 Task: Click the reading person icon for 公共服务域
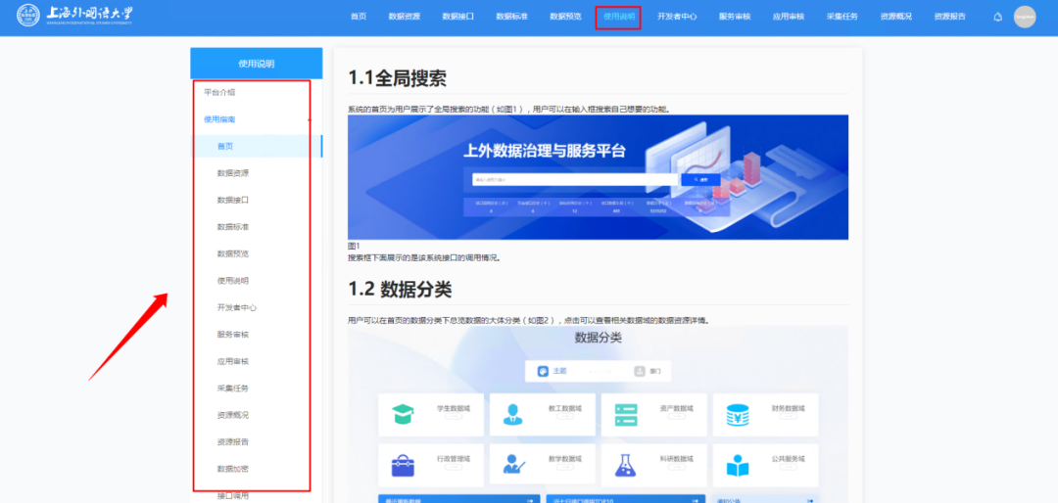[738, 465]
